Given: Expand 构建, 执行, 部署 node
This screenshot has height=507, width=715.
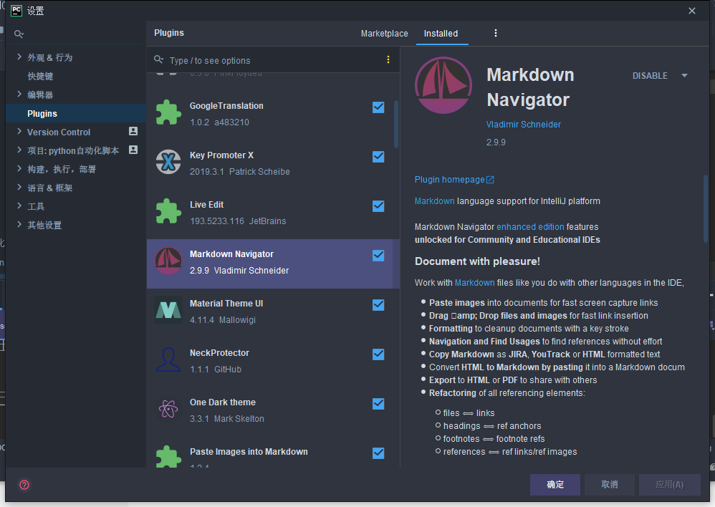Looking at the screenshot, I should click(x=19, y=168).
